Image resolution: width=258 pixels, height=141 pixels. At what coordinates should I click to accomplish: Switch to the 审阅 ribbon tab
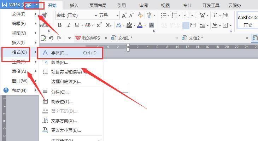pos(143,6)
